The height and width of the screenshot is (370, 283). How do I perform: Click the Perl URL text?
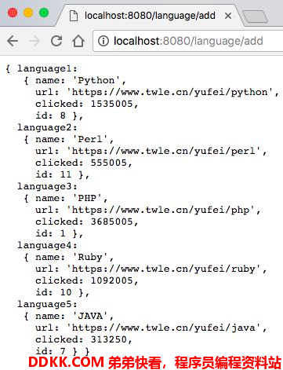coord(164,151)
